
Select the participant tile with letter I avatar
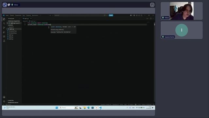click(182, 30)
